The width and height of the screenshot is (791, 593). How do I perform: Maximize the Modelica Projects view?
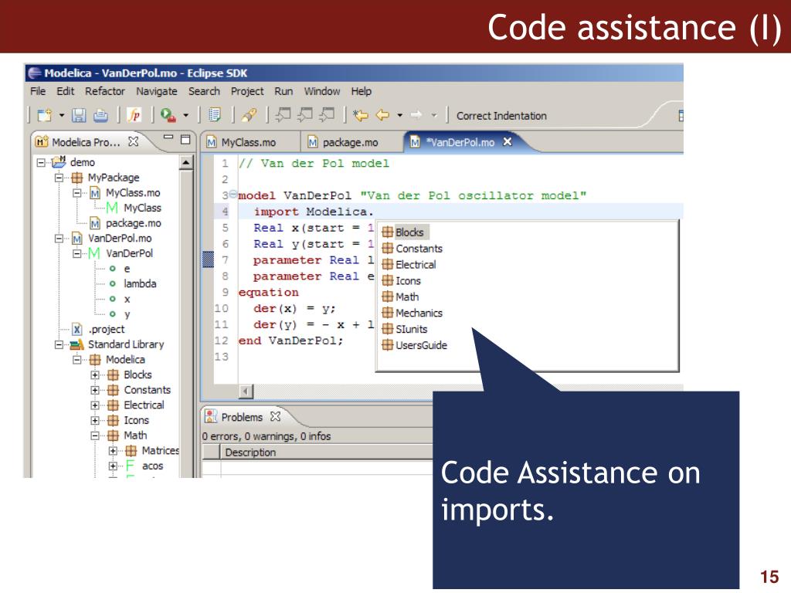185,139
